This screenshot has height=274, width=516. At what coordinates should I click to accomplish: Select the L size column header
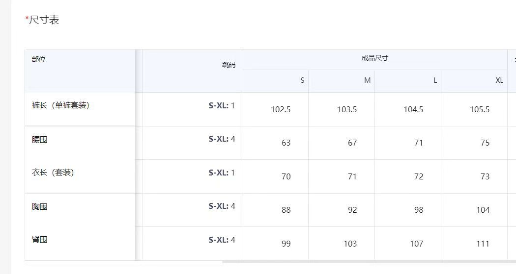[x=435, y=80]
